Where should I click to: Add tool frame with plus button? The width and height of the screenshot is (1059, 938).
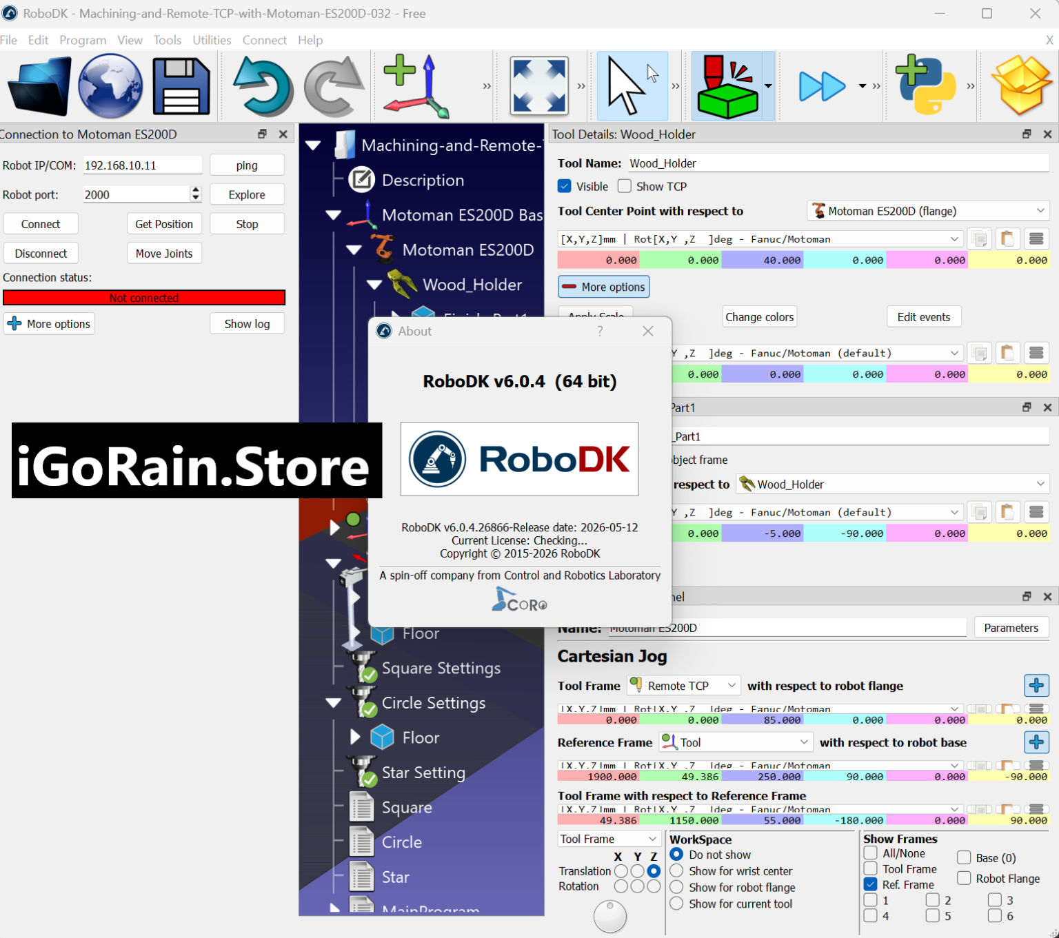coord(1036,685)
